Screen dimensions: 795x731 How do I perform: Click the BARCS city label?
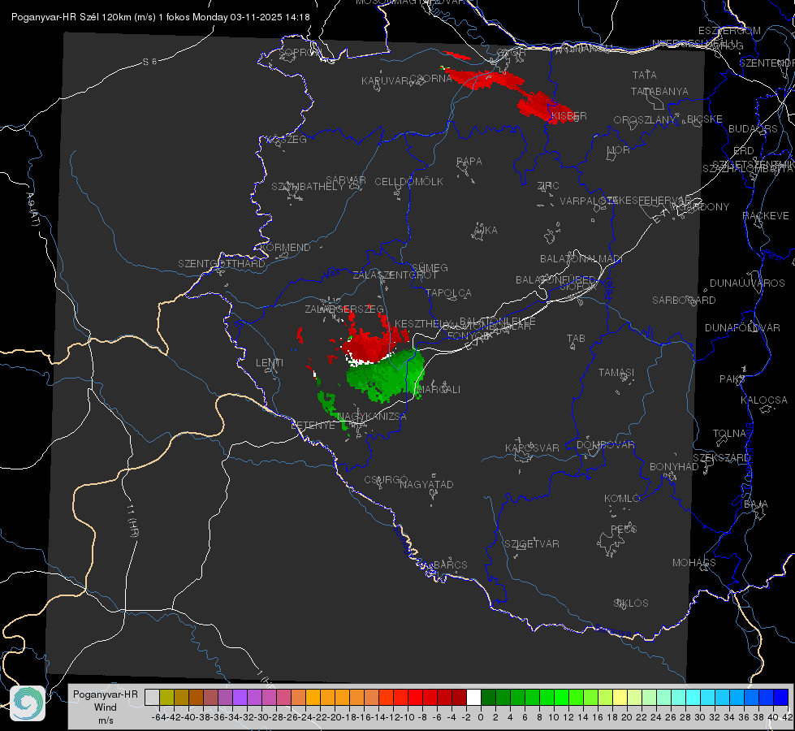pos(450,564)
